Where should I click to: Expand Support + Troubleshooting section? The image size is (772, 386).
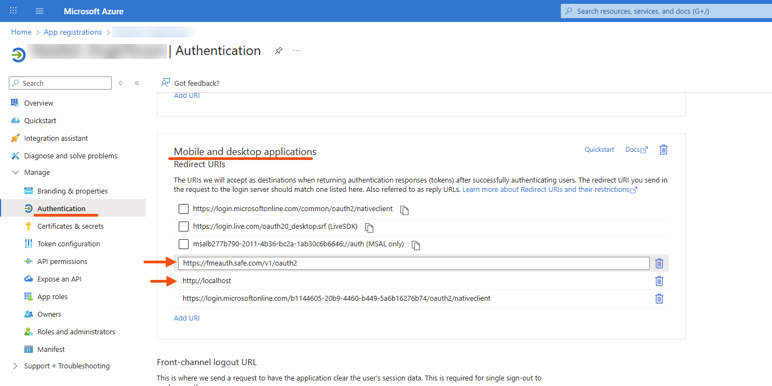pos(15,366)
